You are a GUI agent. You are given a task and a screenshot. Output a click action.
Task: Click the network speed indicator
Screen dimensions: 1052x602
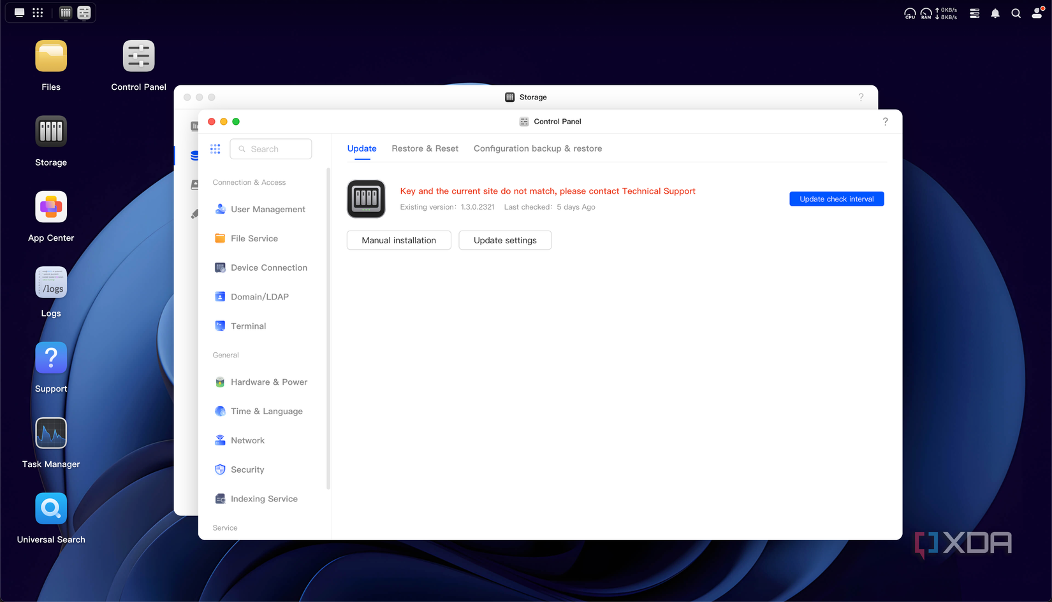pyautogui.click(x=946, y=13)
